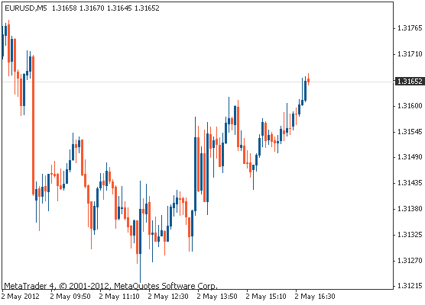
Task: Click the 1.31490 price axis label
Action: tap(410, 157)
